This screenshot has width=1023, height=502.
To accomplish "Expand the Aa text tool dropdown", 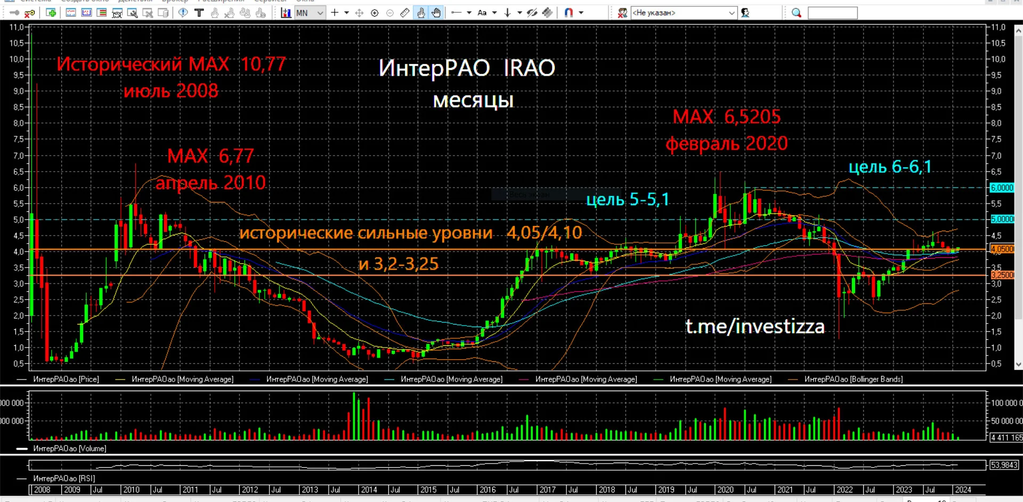I will [x=494, y=13].
